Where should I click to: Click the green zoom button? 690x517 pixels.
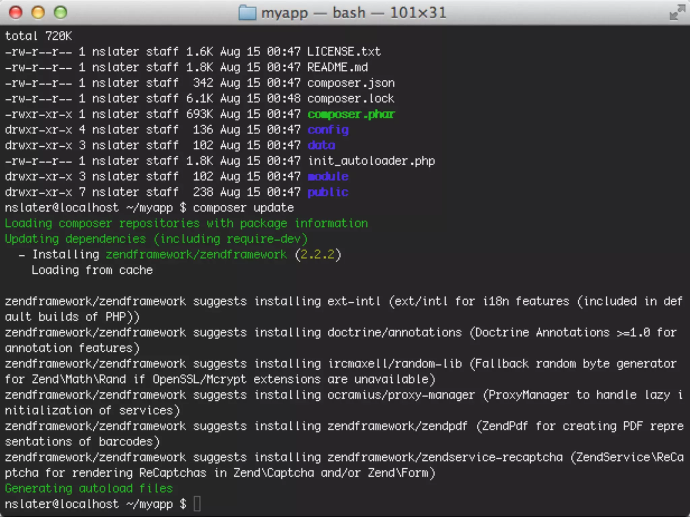click(x=61, y=13)
